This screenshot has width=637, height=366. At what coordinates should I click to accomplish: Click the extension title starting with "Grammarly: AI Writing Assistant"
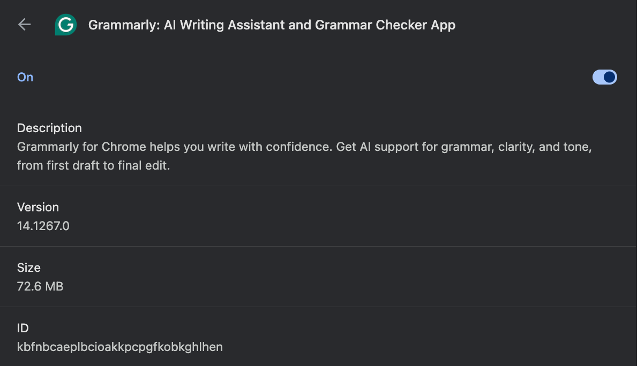tap(272, 25)
